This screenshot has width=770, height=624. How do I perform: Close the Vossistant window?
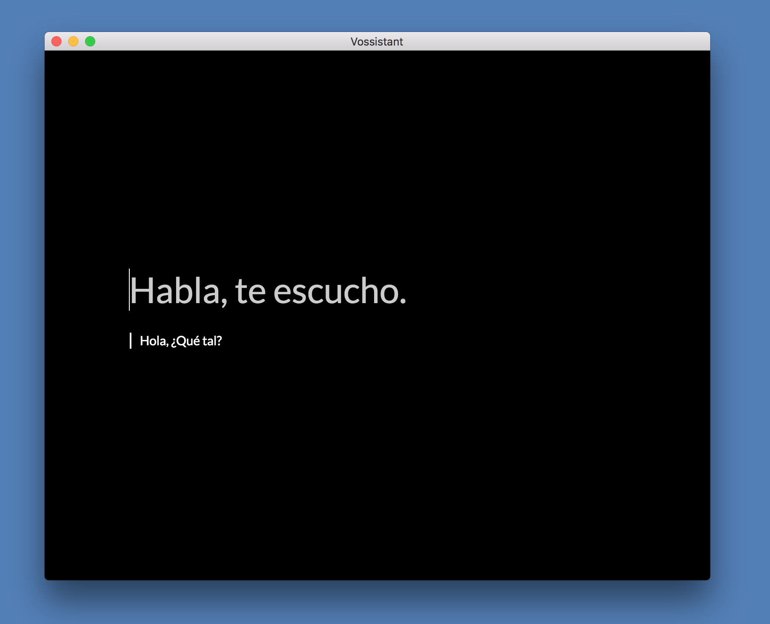pos(56,41)
